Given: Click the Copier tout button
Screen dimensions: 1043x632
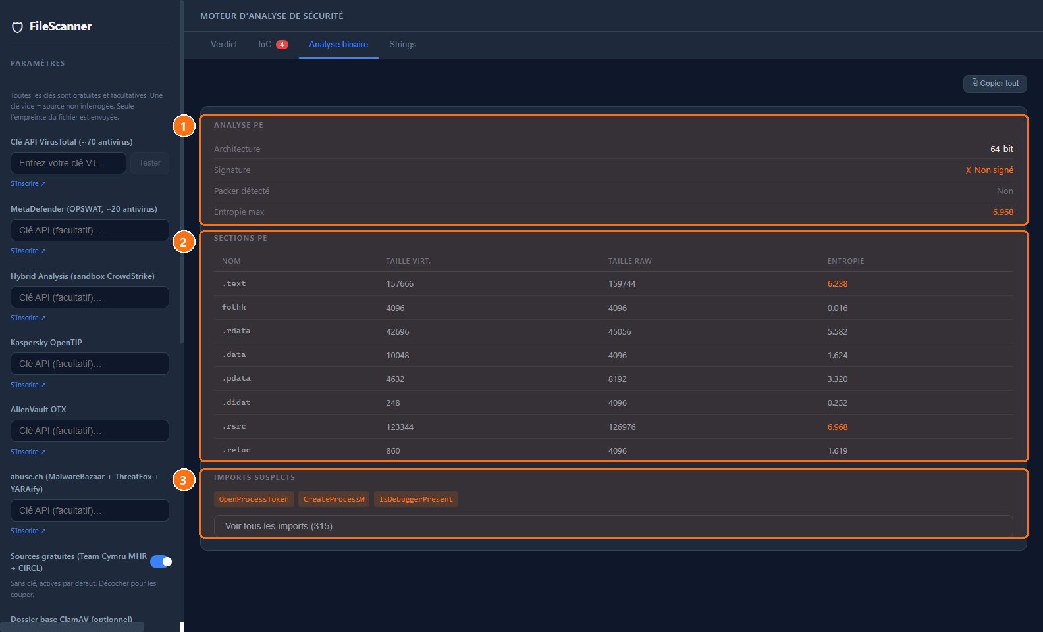Looking at the screenshot, I should click(995, 84).
